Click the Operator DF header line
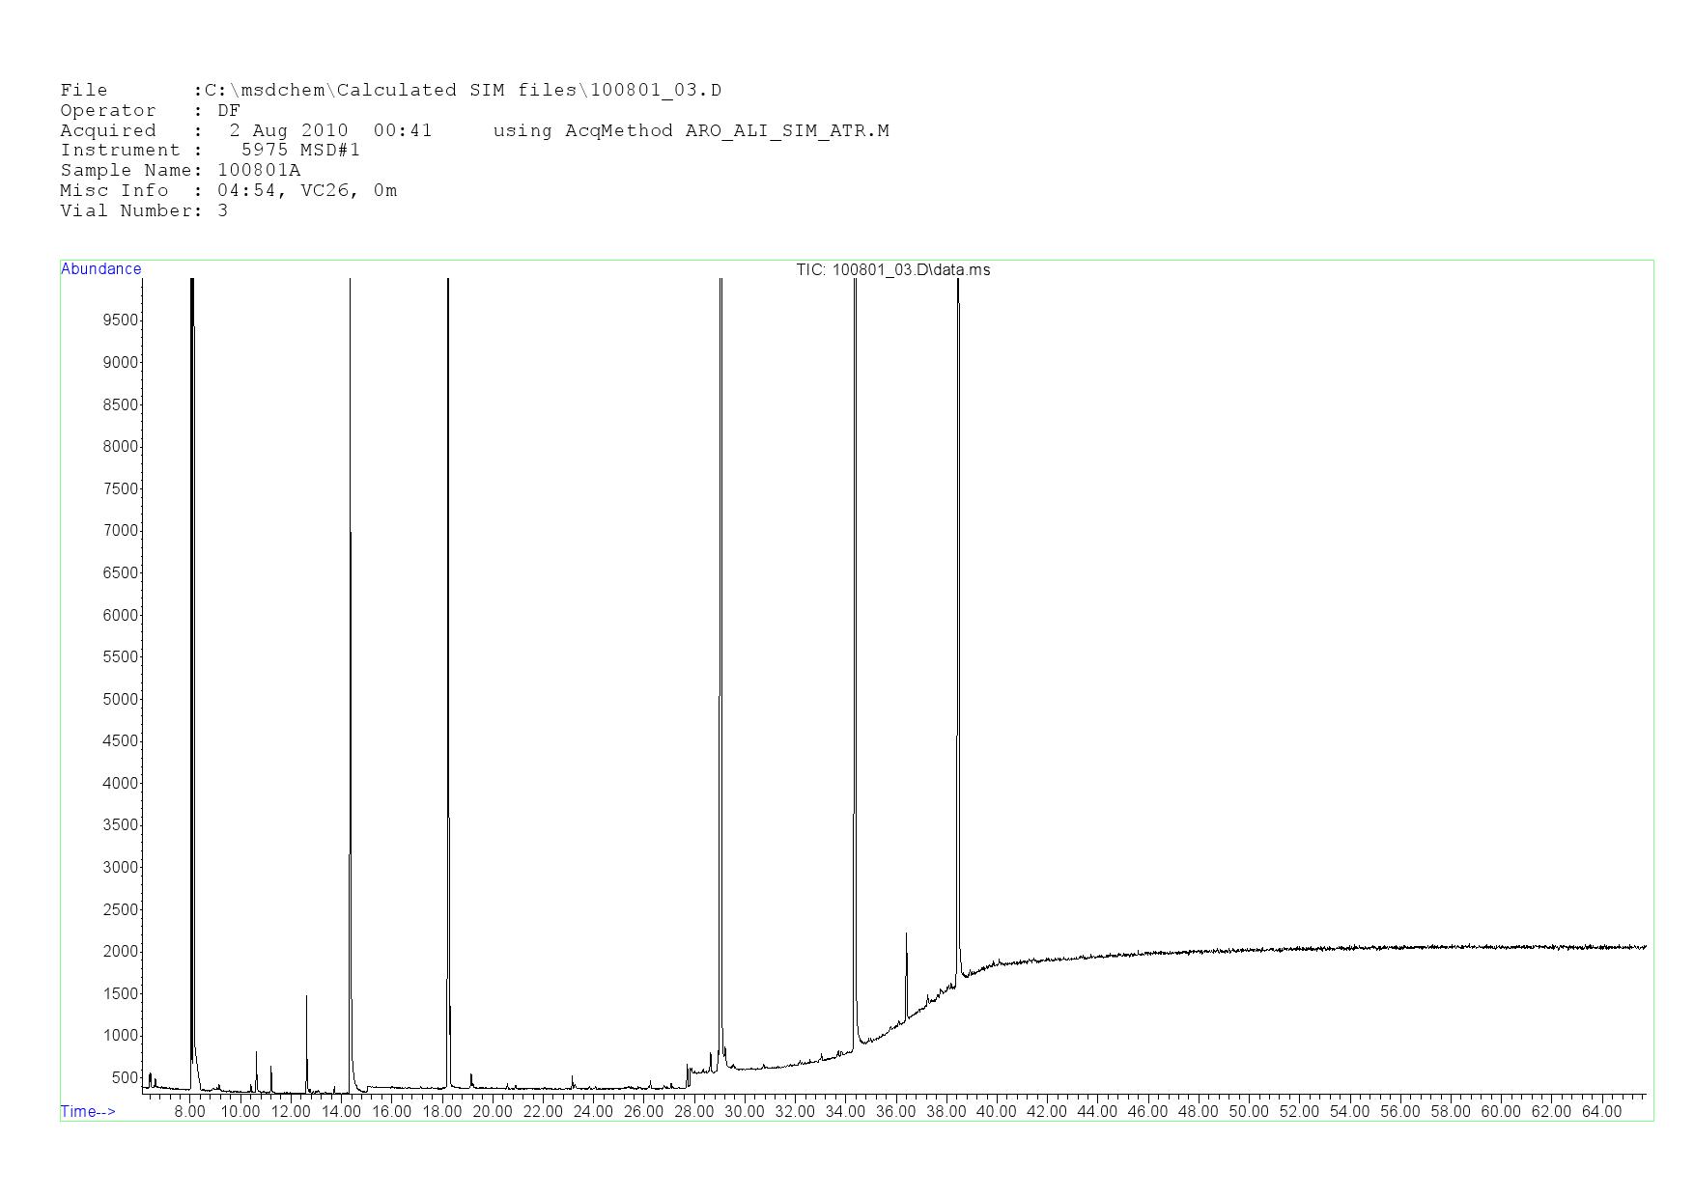Viewport: 1694px width, 1197px height. (150, 111)
